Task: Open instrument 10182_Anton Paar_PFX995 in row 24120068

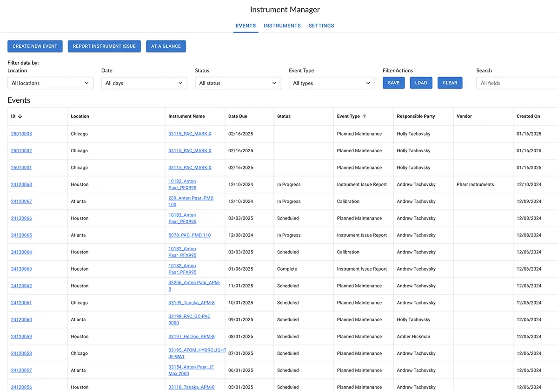Action: [x=182, y=184]
